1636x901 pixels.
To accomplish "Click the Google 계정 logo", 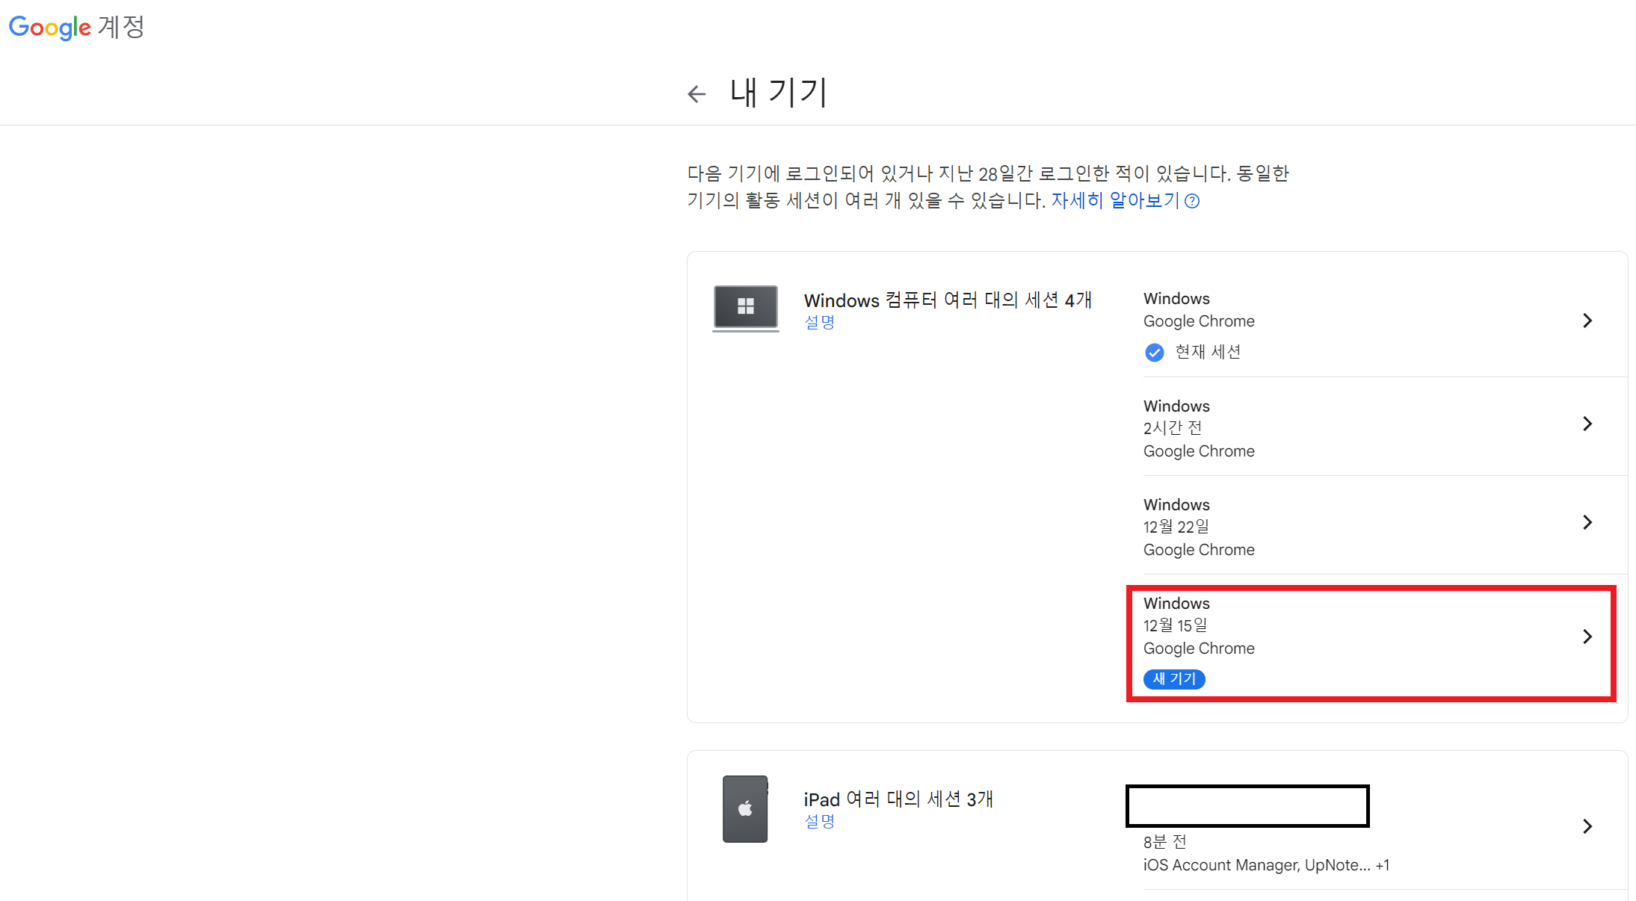I will click(x=76, y=27).
